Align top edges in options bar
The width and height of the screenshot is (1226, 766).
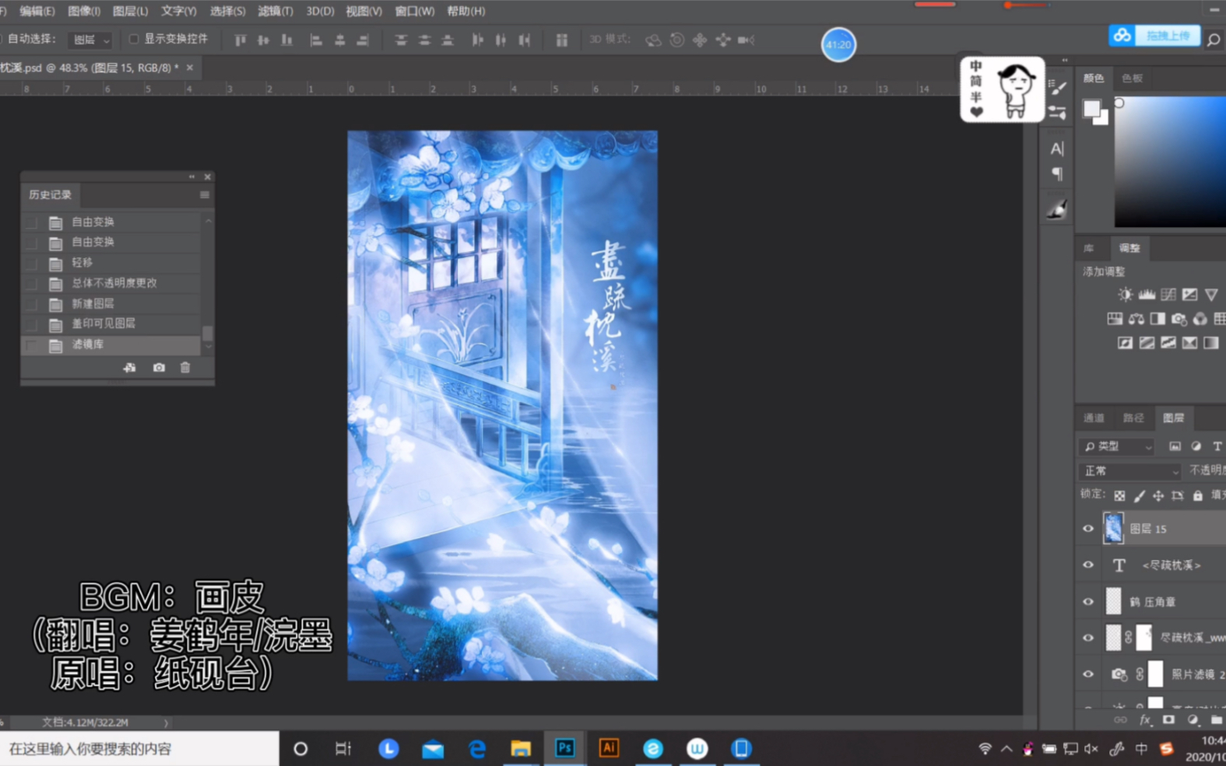tap(240, 40)
